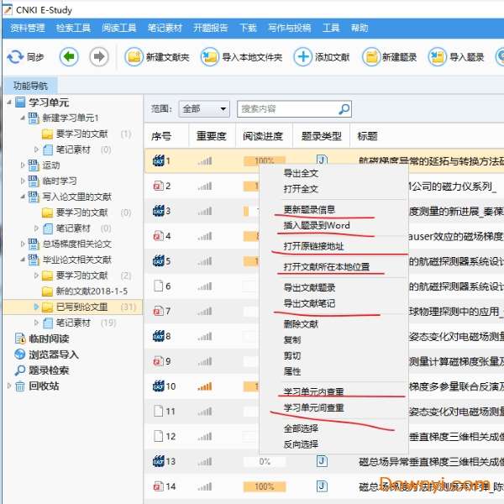Click the importance bars in row 10
The width and height of the screenshot is (504, 504).
point(205,386)
